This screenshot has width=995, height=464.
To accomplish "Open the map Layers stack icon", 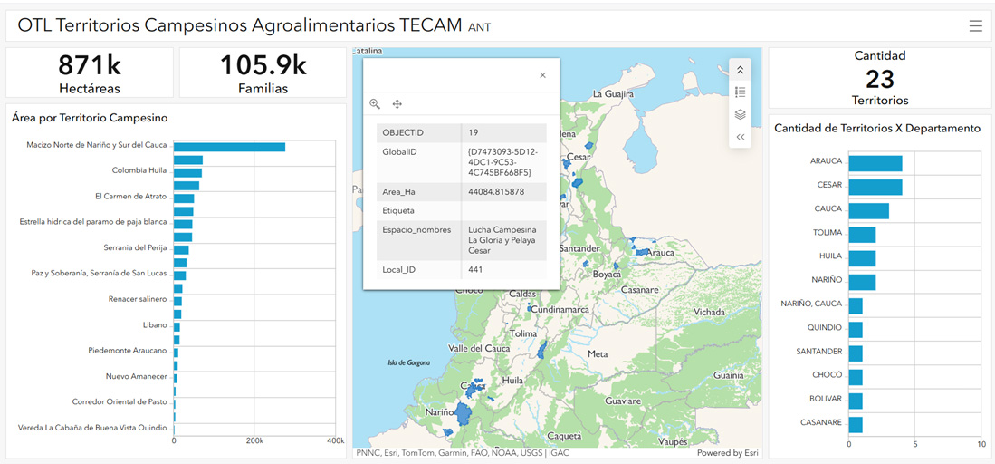I will point(740,114).
